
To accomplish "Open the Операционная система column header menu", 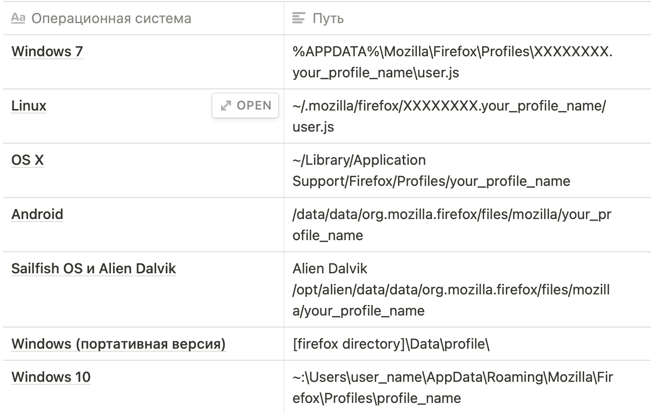I will click(x=111, y=19).
